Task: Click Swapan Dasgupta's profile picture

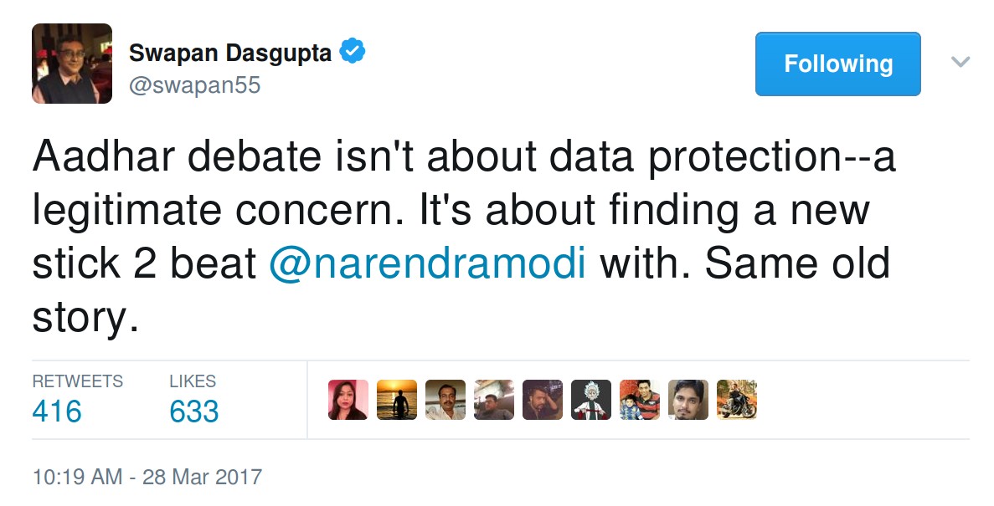Action: tap(72, 64)
